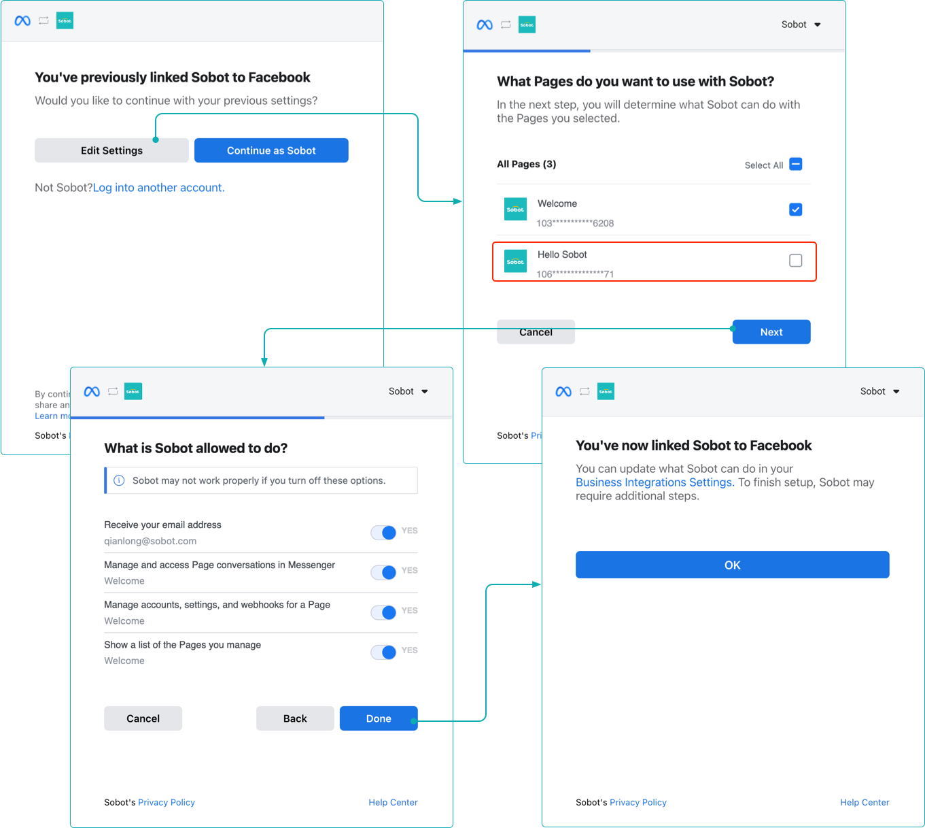Open Help Center in the 'allowed to do' dialog

coord(393,803)
